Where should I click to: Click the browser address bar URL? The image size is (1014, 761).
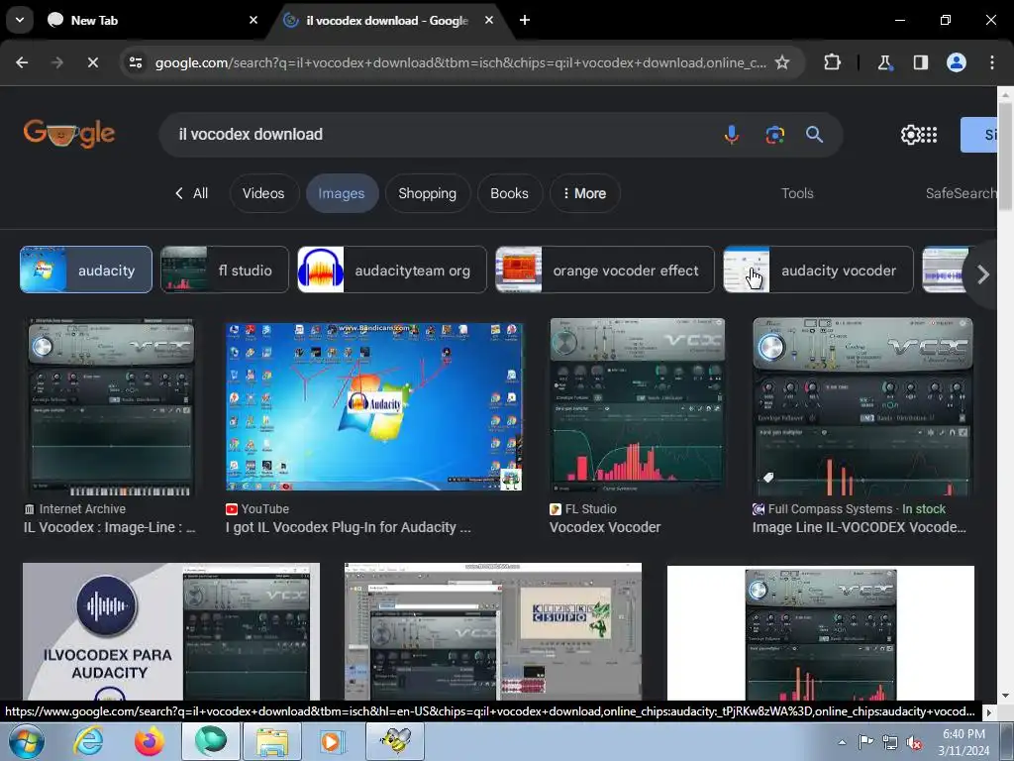click(460, 62)
